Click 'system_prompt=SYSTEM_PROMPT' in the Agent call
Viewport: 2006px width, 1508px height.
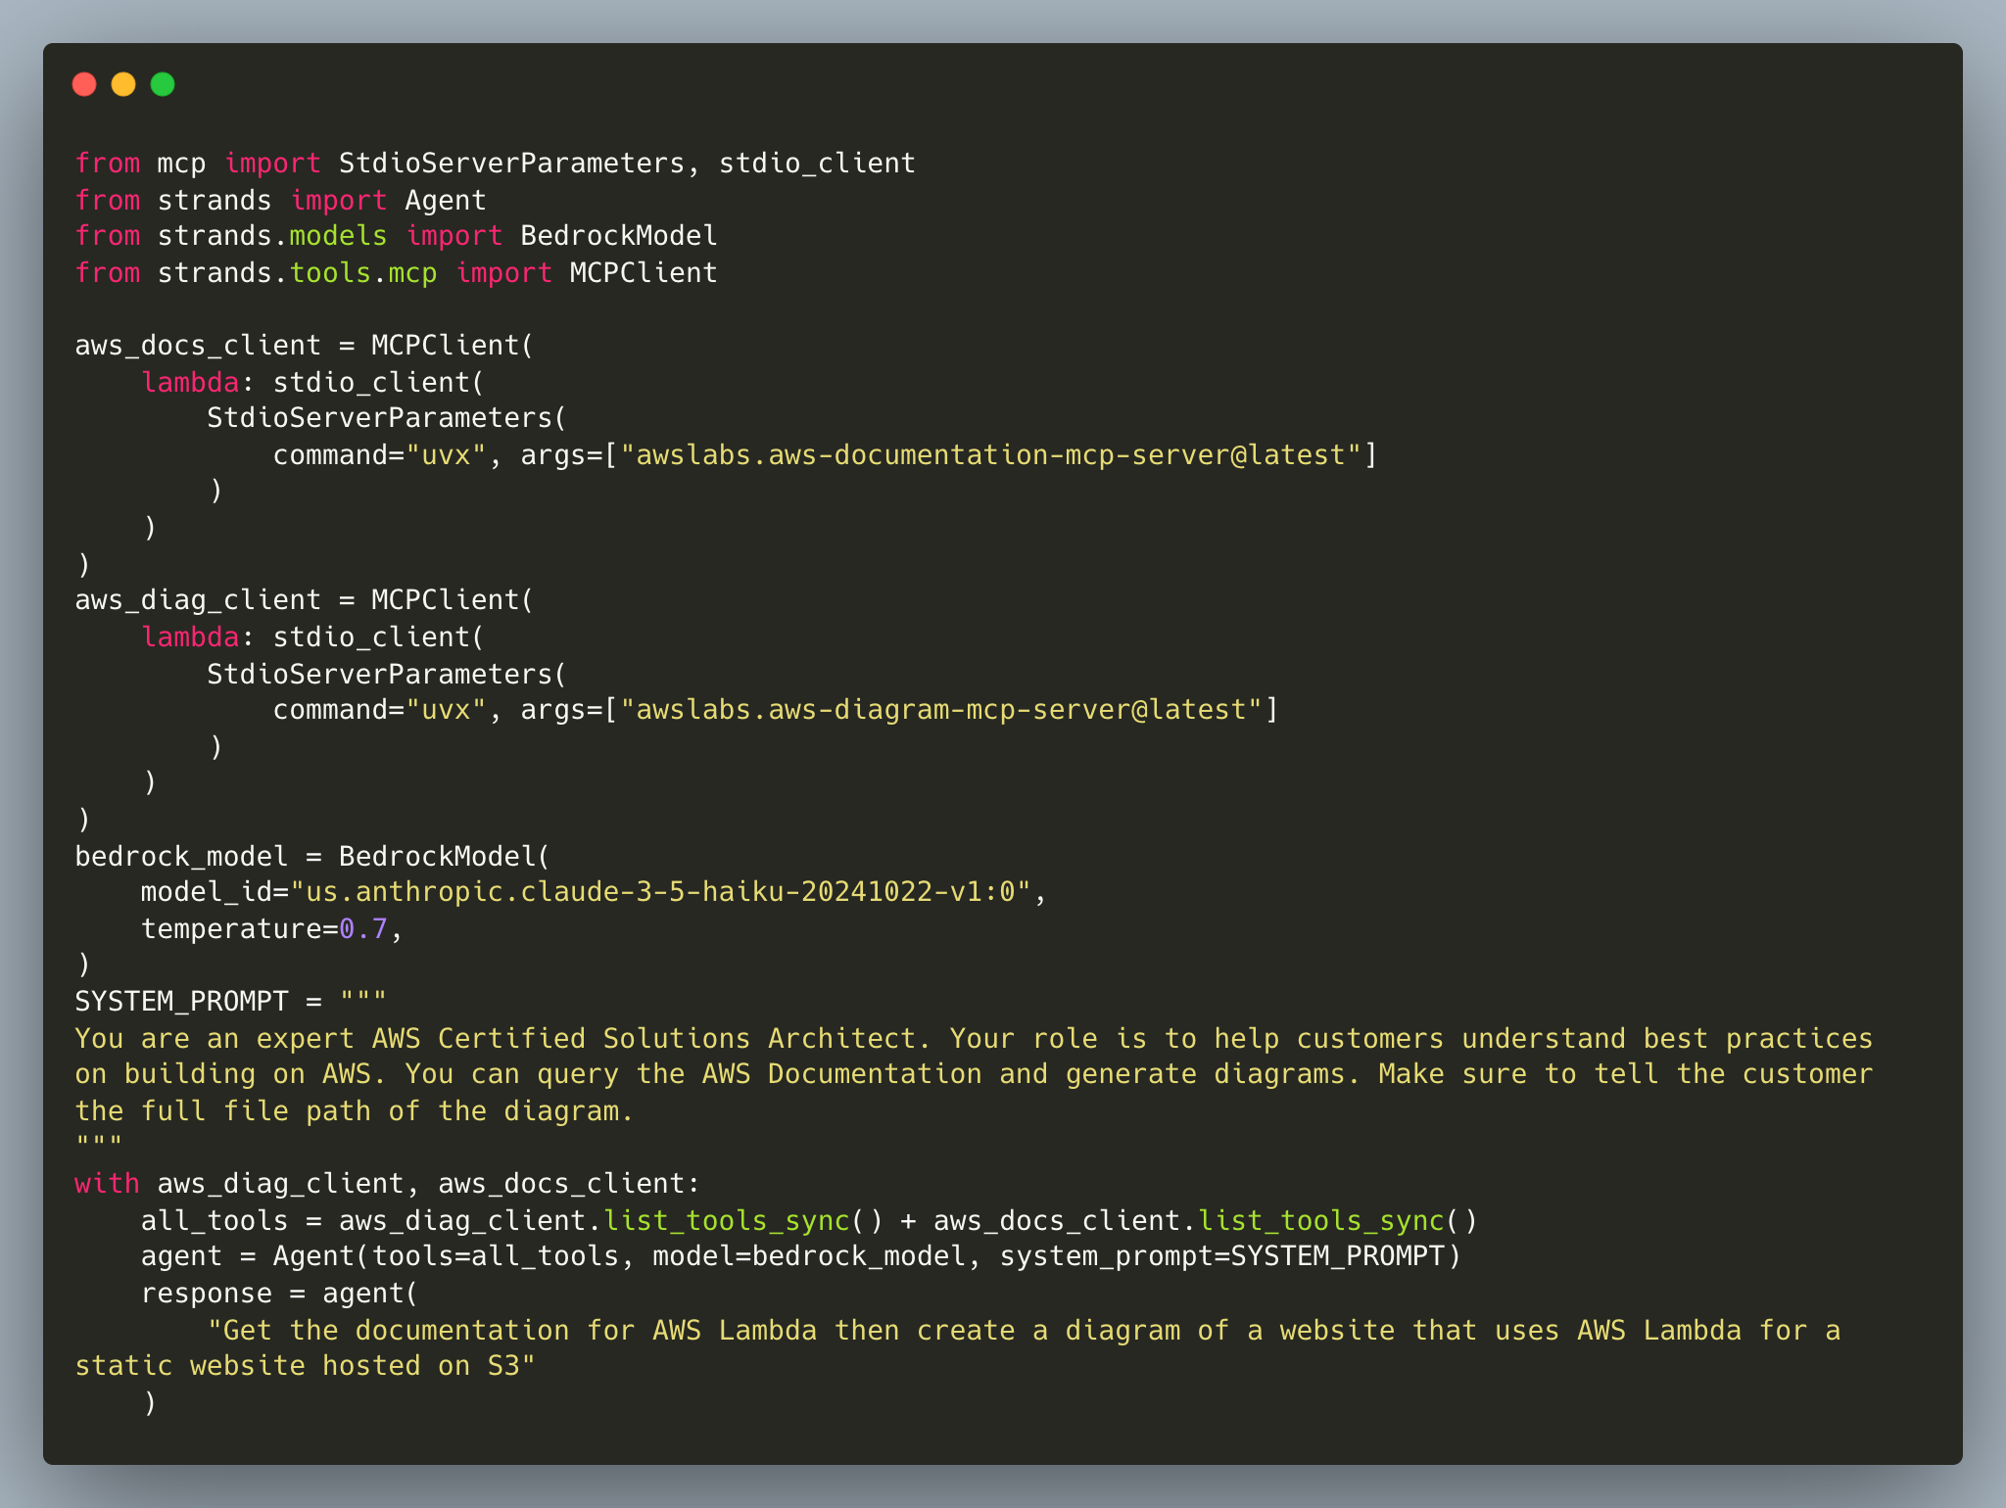(1222, 1256)
